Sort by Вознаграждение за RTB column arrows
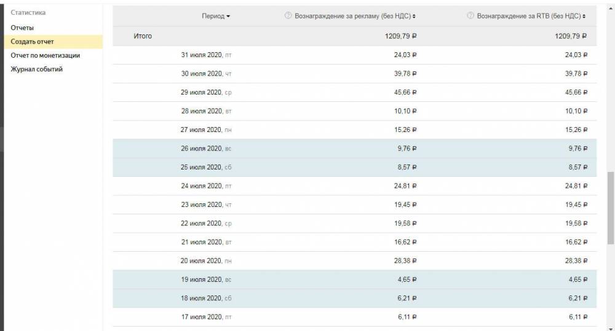Screen dimensions: 615x331 pyautogui.click(x=584, y=17)
